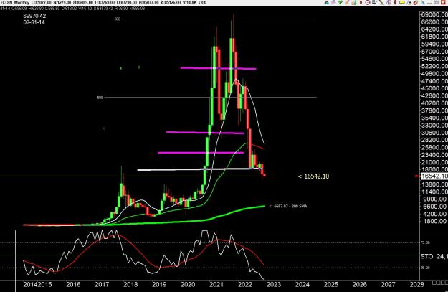Click the pink crossed lines toolbar icon

click(x=333, y=3)
